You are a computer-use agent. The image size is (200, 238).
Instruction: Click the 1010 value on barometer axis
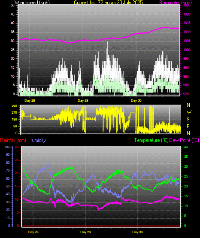(x=187, y=32)
